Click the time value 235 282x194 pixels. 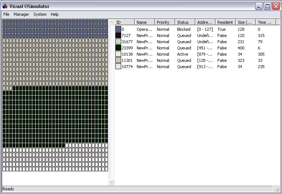261,67
